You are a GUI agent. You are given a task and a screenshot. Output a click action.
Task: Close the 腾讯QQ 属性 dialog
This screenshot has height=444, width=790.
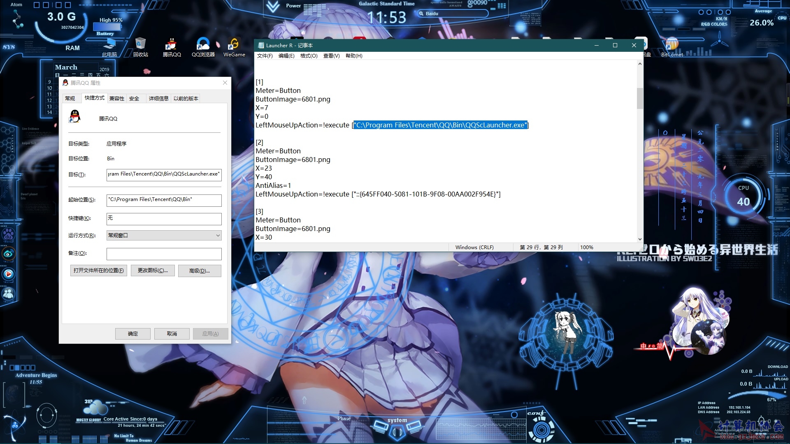coord(225,83)
